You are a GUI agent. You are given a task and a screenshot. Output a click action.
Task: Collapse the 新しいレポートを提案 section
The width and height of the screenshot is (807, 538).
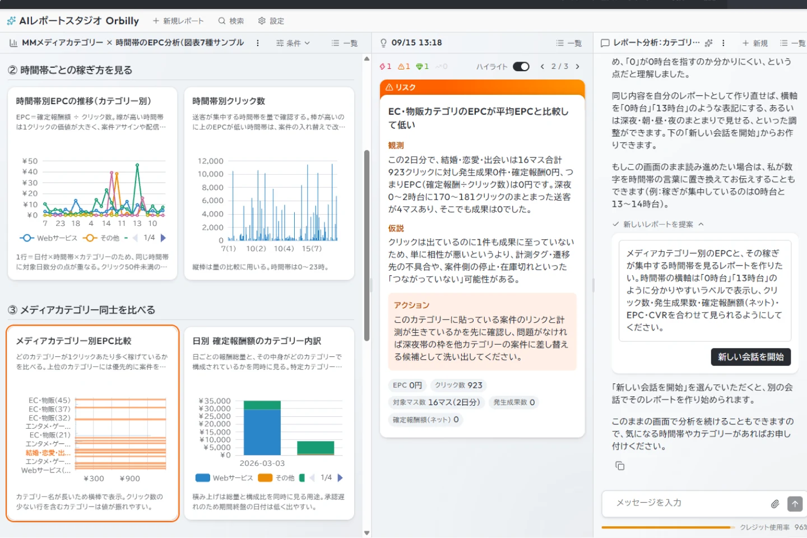(x=658, y=224)
